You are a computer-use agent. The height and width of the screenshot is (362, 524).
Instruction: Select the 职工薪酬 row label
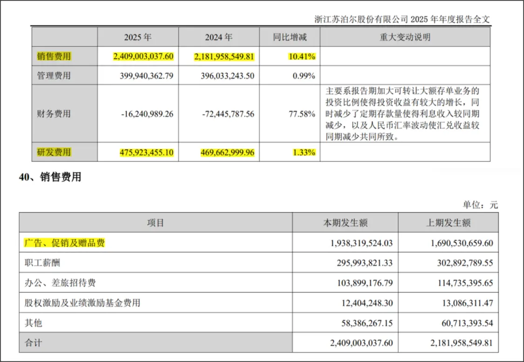(x=42, y=263)
